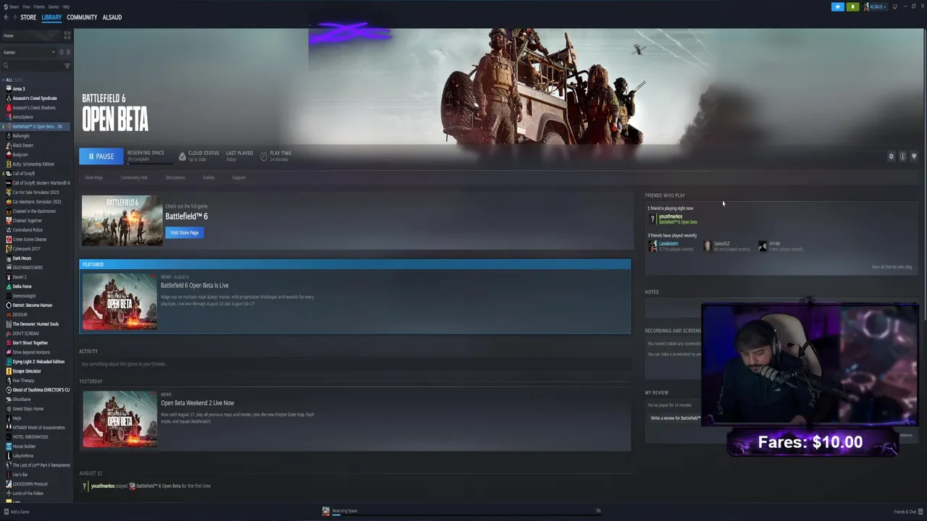This screenshot has width=927, height=521.
Task: Select Black Desert in library list
Action: [23, 145]
